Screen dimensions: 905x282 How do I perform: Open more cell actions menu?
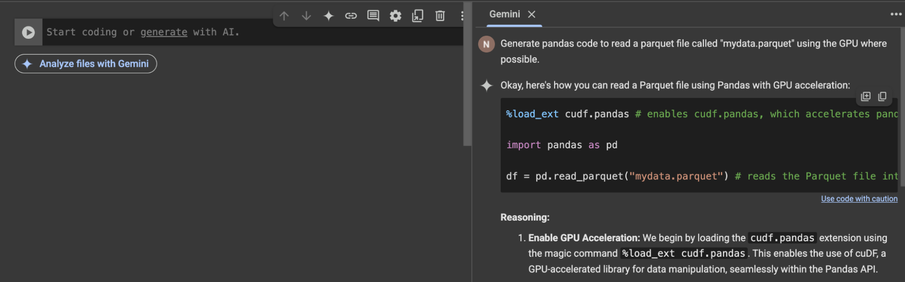pyautogui.click(x=462, y=16)
